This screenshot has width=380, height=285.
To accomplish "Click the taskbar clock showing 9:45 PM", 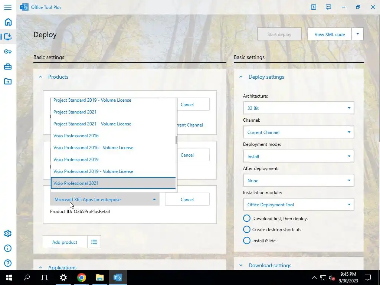I will point(348,278).
